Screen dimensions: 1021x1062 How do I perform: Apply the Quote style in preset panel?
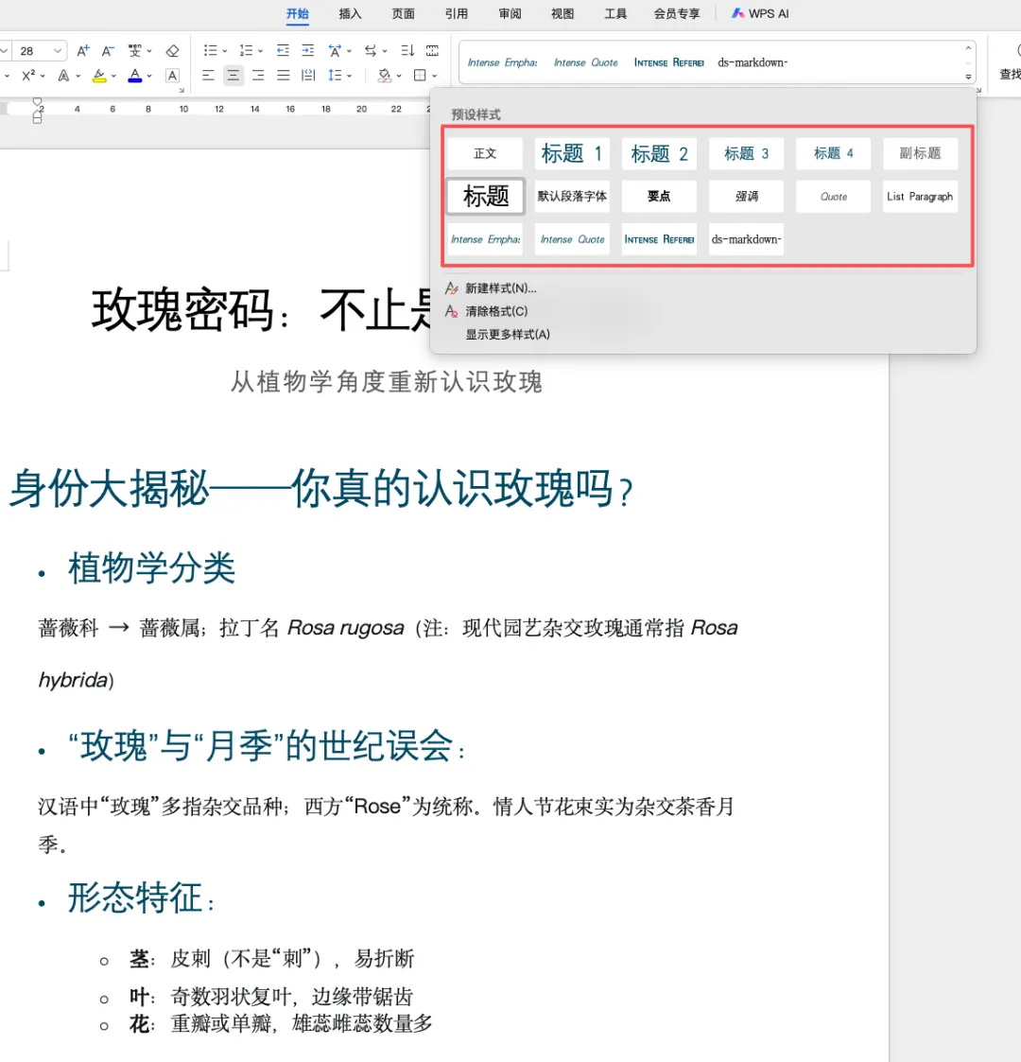tap(833, 197)
